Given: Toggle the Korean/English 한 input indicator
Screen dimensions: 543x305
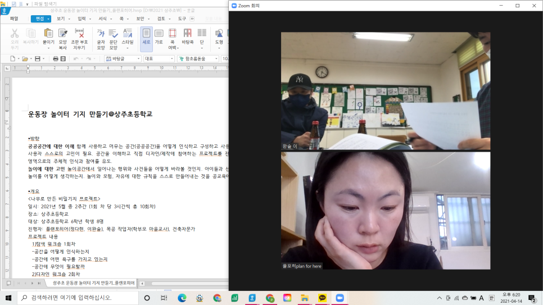Looking at the screenshot, I should pos(491,298).
